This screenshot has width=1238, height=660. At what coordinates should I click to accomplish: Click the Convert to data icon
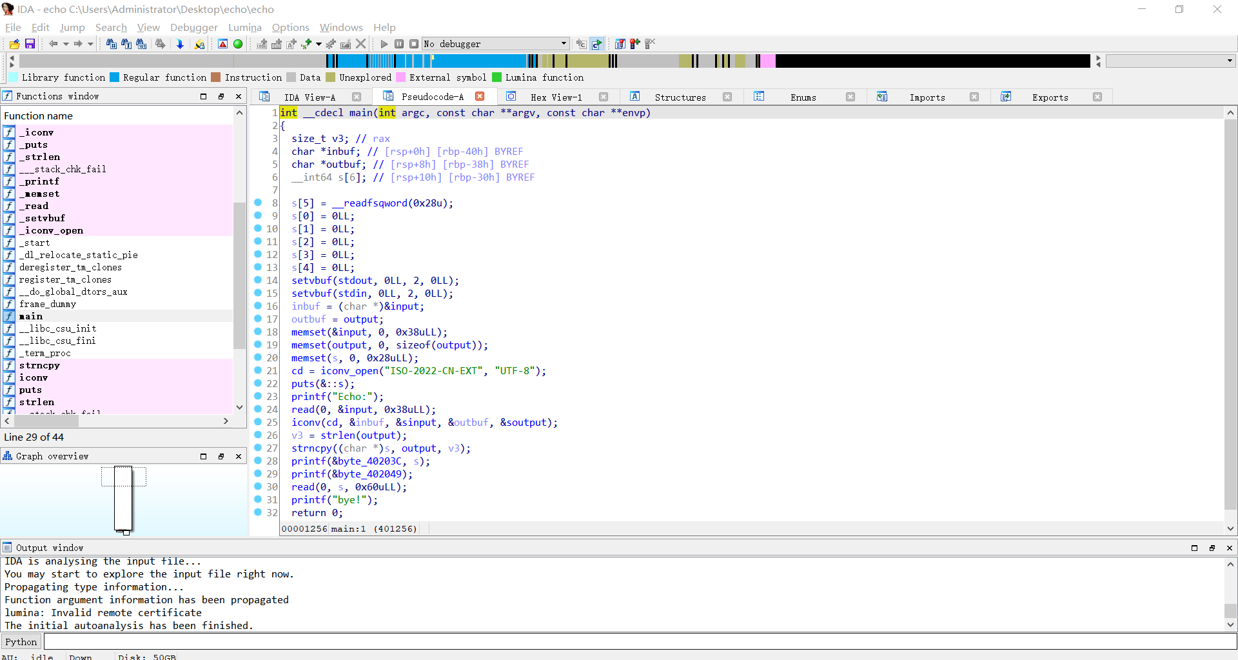pos(277,44)
